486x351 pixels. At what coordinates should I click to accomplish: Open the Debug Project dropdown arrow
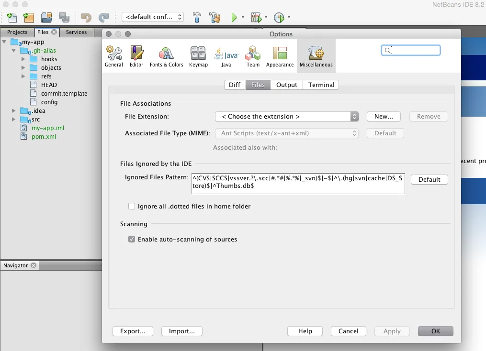pyautogui.click(x=266, y=17)
